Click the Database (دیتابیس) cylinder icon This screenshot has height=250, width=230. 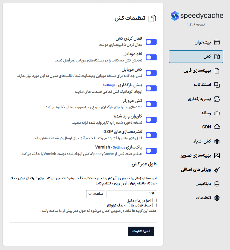tap(217, 184)
